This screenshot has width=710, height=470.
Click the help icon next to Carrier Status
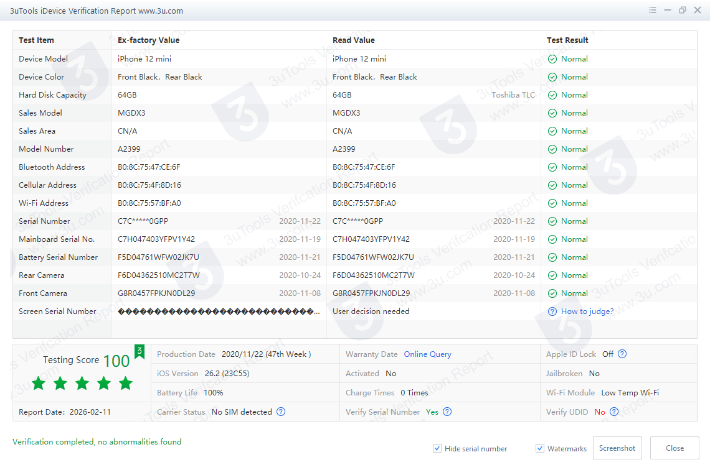(281, 412)
